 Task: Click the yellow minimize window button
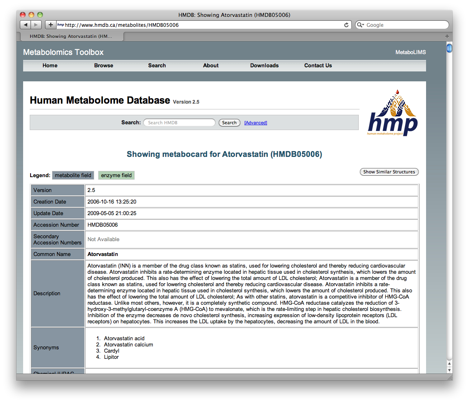pyautogui.click(x=31, y=15)
